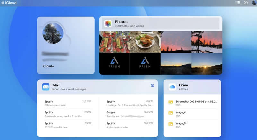Click the Drive title link
Image resolution: width=257 pixels, height=140 pixels.
click(183, 85)
